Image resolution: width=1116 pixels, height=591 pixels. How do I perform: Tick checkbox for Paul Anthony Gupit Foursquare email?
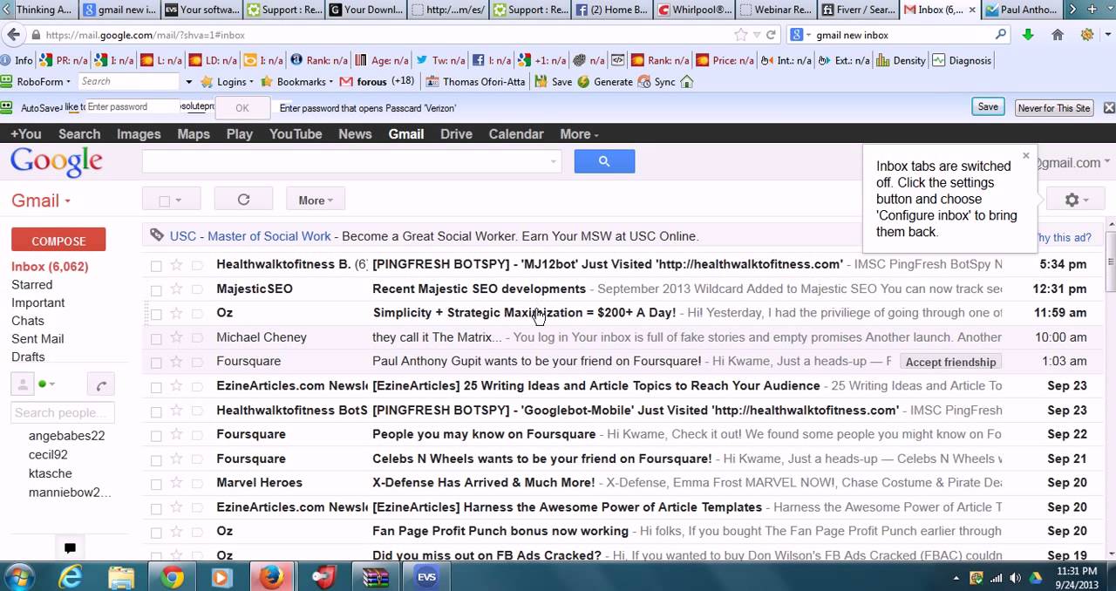pos(156,363)
